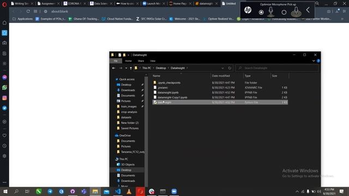Open address bar history dropdown
The image size is (349, 196).
[222, 68]
